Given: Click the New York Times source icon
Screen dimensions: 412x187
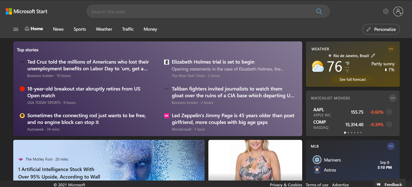Looking at the screenshot, I should [166, 62].
